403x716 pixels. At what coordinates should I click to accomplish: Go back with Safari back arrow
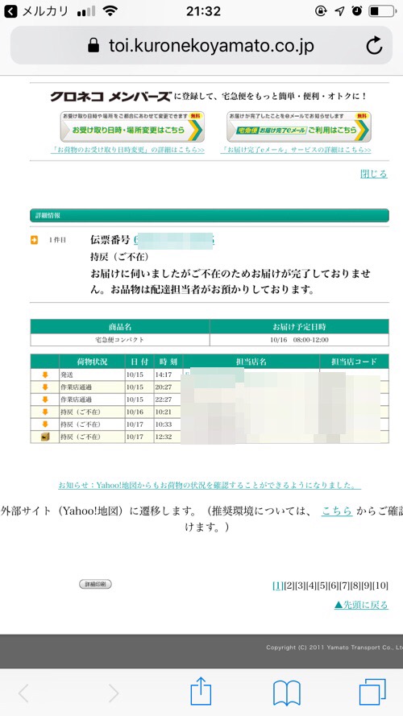coord(23,693)
